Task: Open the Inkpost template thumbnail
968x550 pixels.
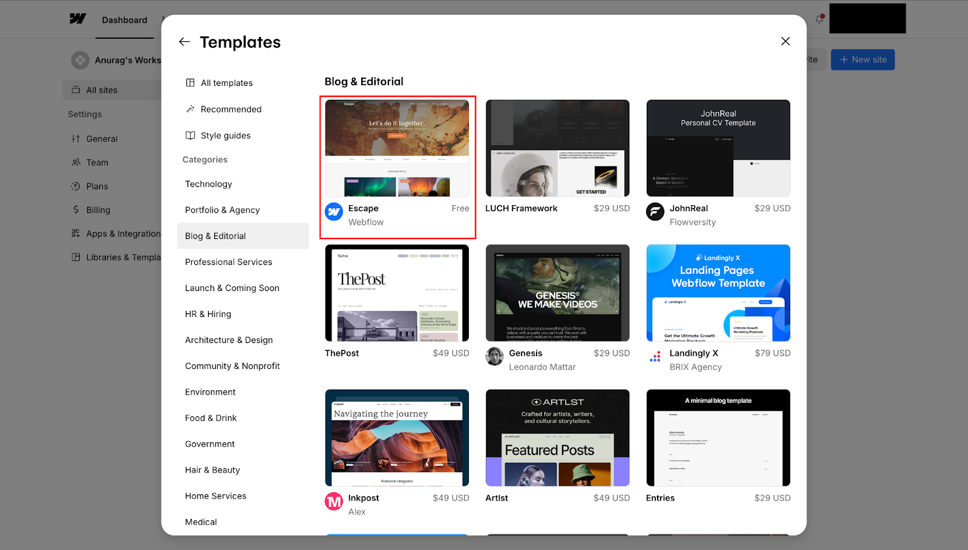Action: pyautogui.click(x=397, y=438)
